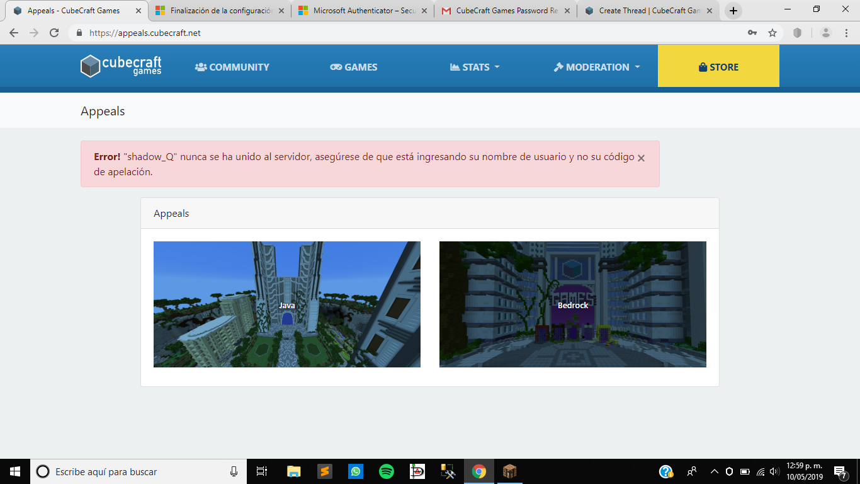Click the Cortana microphone icon
The width and height of the screenshot is (860, 484).
234,471
